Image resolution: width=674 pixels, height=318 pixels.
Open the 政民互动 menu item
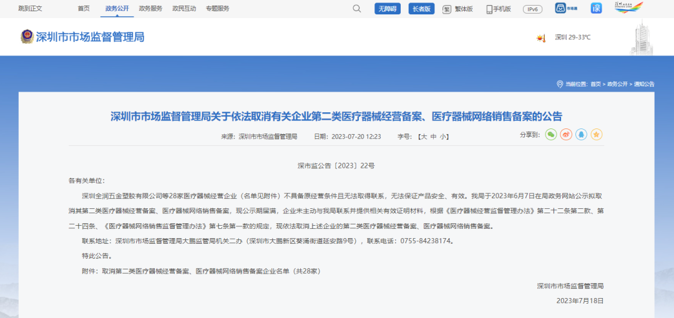point(184,9)
